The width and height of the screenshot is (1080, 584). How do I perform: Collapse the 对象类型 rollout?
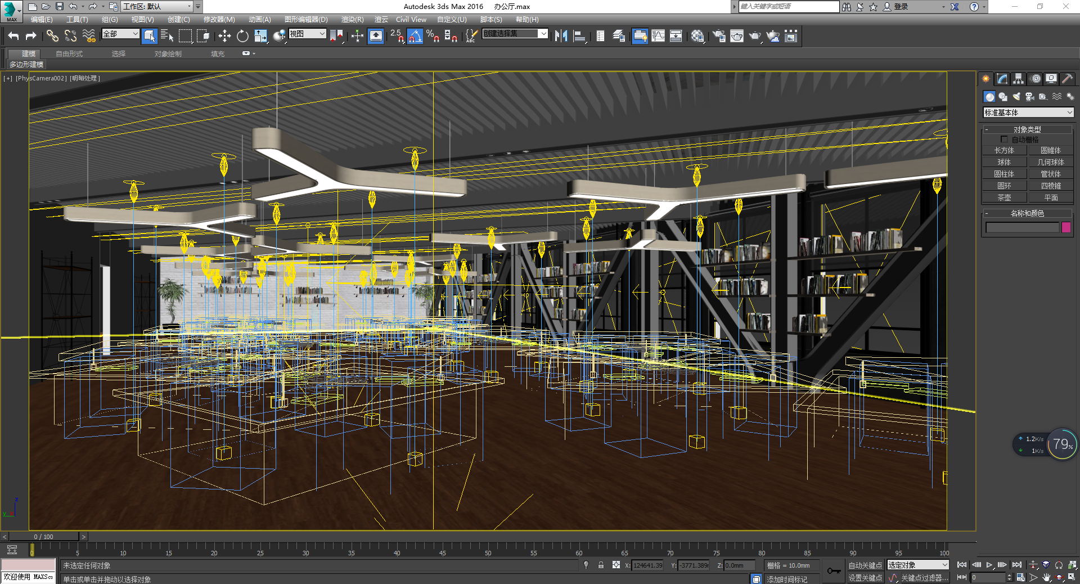[1027, 129]
